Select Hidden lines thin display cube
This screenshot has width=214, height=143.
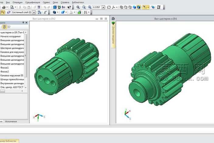[130, 7]
